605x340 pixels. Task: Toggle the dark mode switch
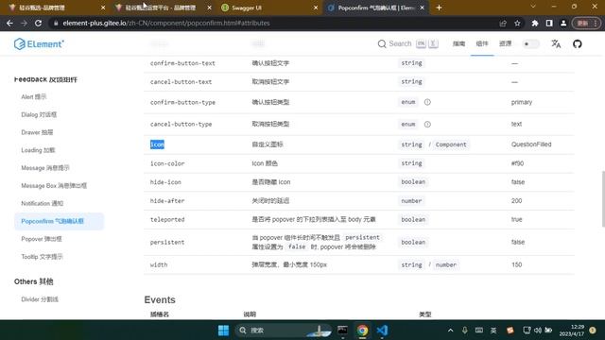531,44
